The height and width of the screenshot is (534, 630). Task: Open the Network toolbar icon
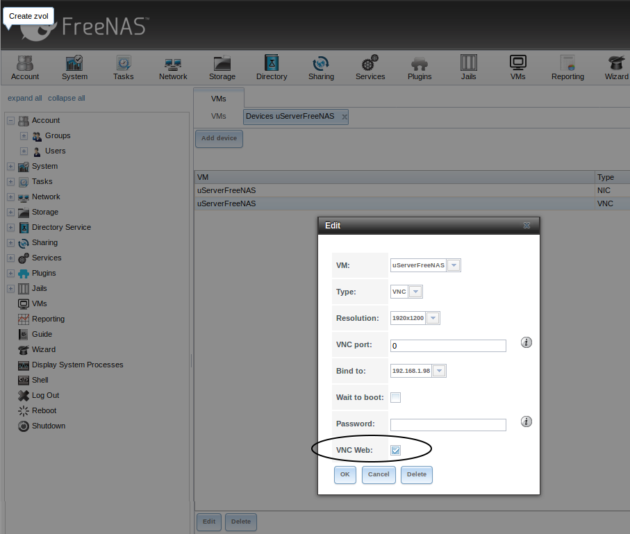pyautogui.click(x=173, y=68)
